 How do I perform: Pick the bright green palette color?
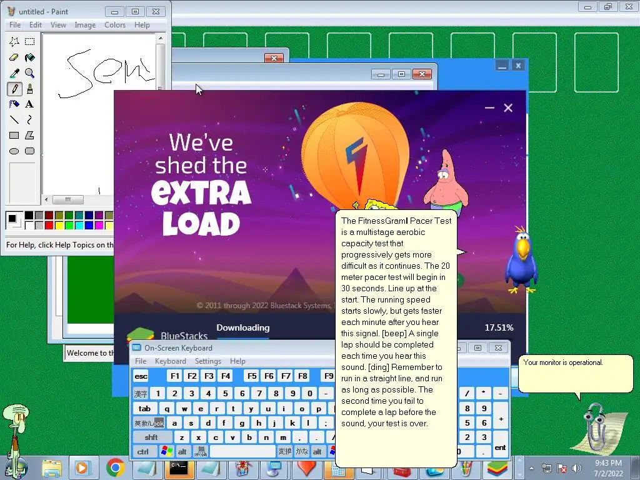pos(69,225)
